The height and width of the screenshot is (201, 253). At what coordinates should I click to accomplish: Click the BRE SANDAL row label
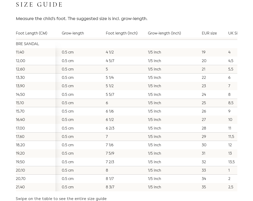pyautogui.click(x=27, y=44)
